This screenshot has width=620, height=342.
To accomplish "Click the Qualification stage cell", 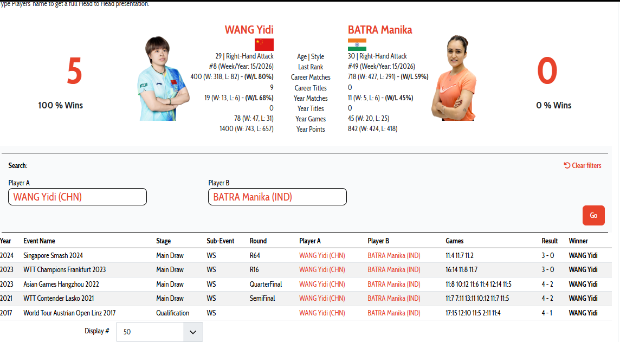I will [x=172, y=313].
